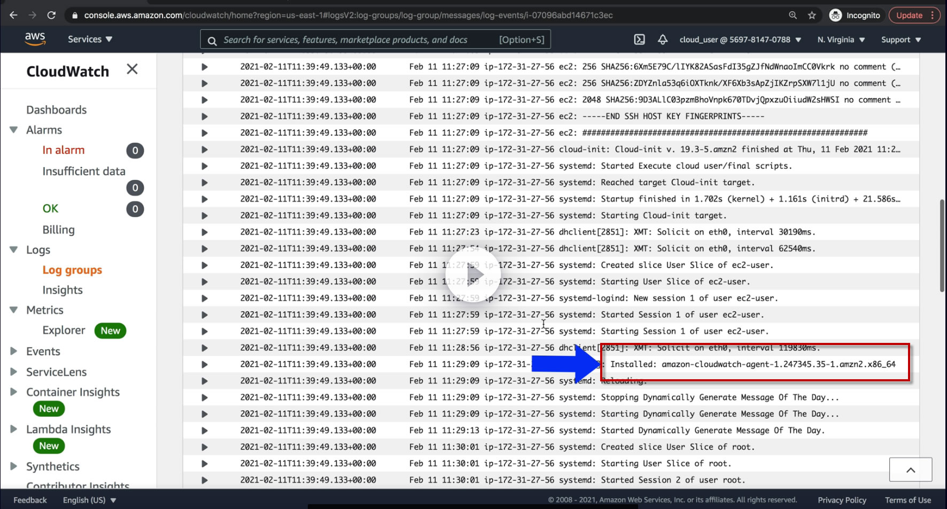The image size is (947, 509).
Task: Expand the Starting Cloud-init target log row
Action: (x=204, y=216)
